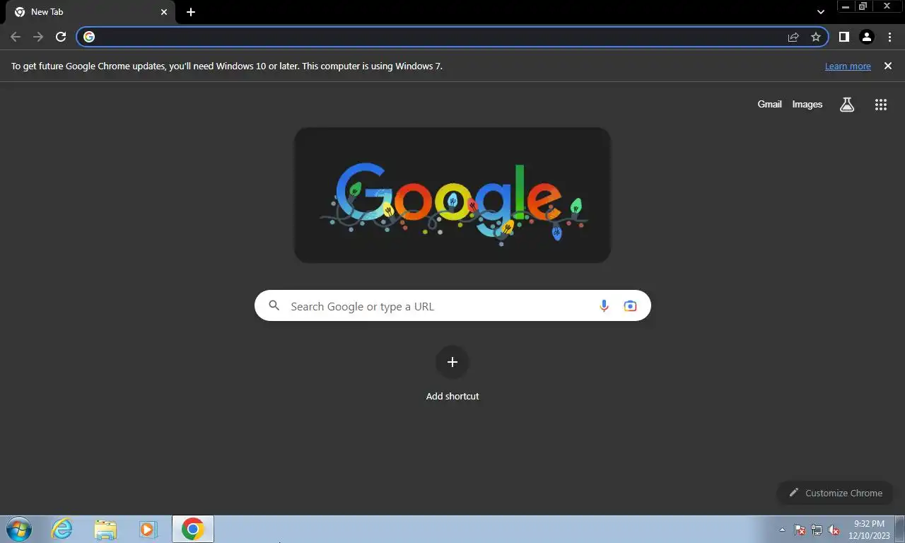Launch Windows Media Player from taskbar
Viewport: 905px width, 543px height.
148,529
